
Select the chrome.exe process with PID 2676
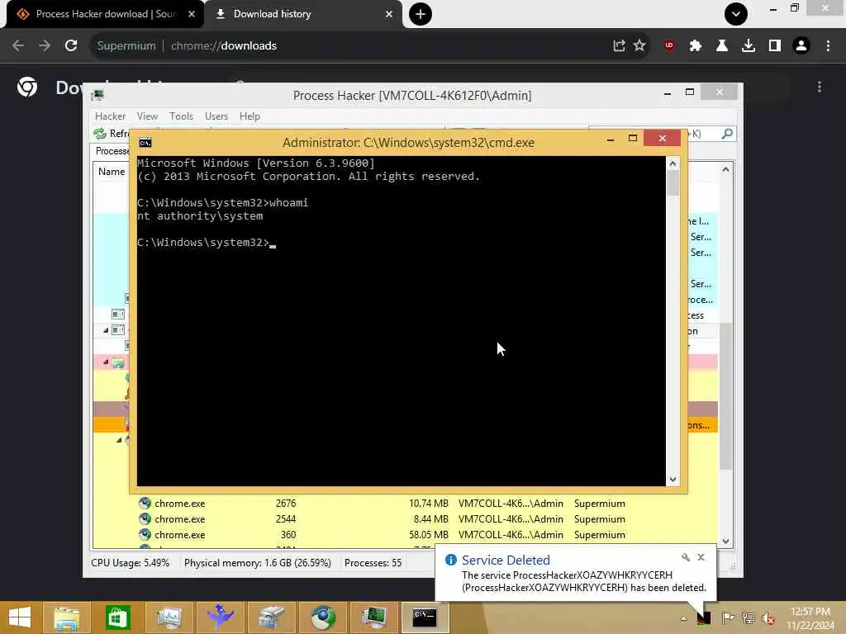(x=406, y=504)
